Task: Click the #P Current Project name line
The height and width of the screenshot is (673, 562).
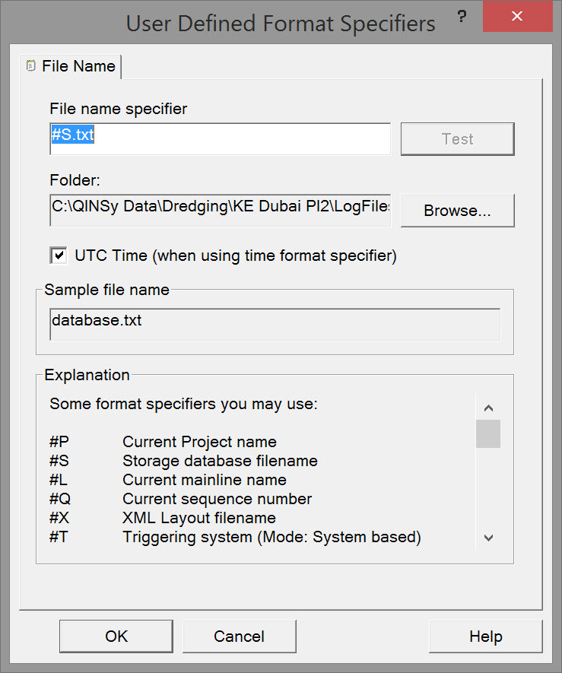Action: [x=163, y=442]
